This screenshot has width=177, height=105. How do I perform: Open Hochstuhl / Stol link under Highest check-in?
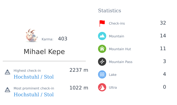[34, 77]
